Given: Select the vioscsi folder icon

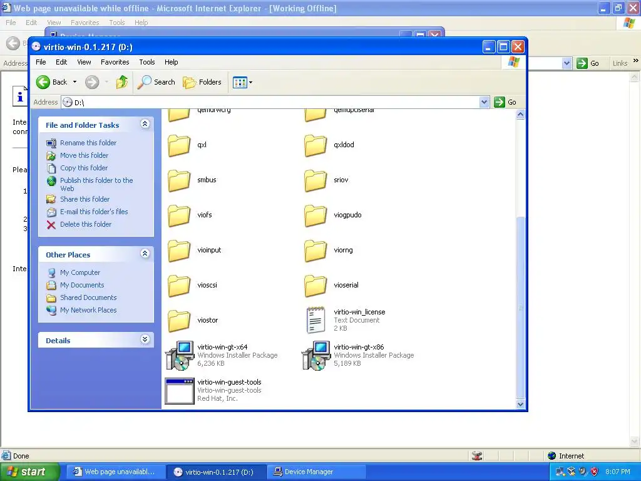Looking at the screenshot, I should coord(179,286).
